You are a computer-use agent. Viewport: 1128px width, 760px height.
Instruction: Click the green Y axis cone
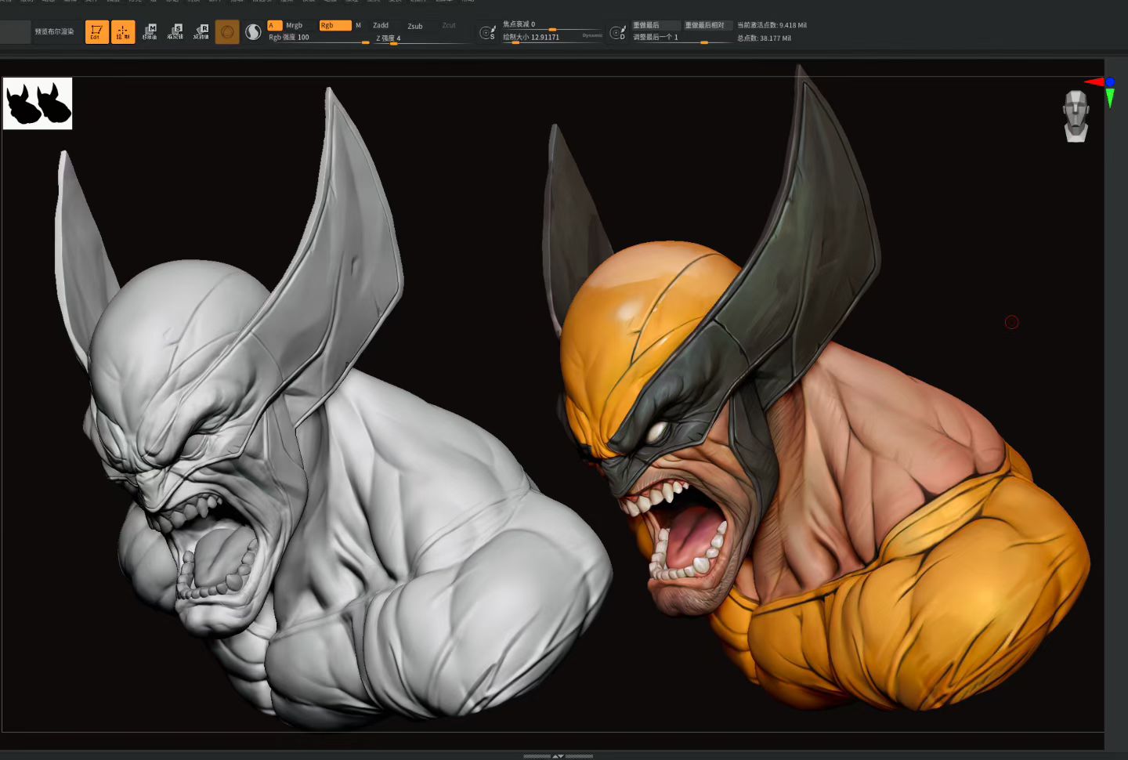click(1110, 98)
